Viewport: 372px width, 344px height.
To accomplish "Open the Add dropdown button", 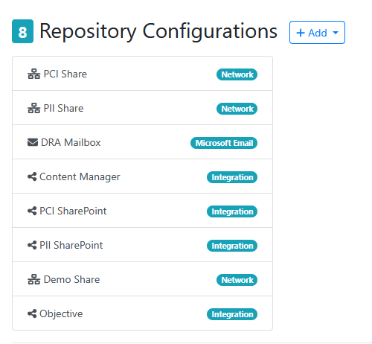I will click(317, 33).
